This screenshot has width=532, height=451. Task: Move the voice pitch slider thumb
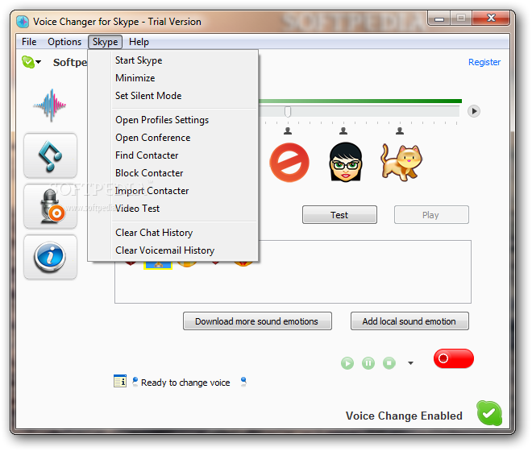click(x=288, y=111)
